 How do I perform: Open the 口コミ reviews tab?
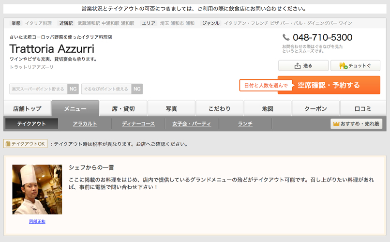tap(363, 108)
